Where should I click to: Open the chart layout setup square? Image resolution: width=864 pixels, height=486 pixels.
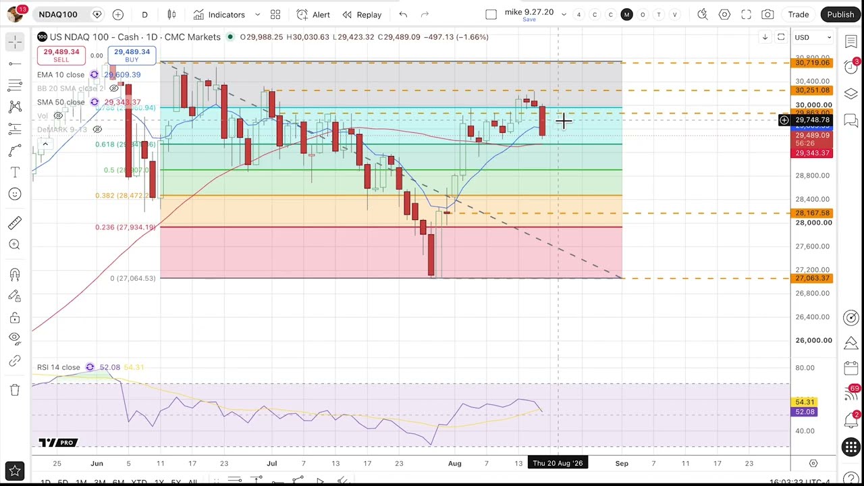[x=491, y=14]
